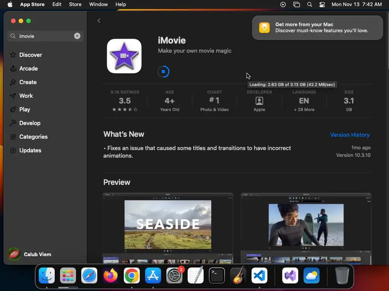The image size is (389, 291).
Task: Click the Work paper plane icon
Action: (x=13, y=95)
